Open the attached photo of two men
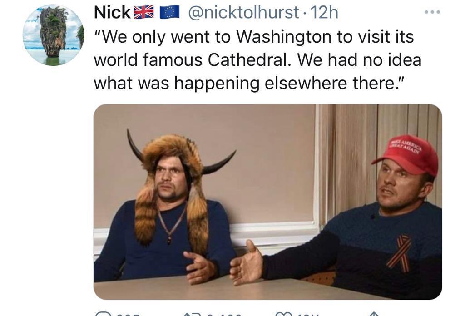The height and width of the screenshot is (316, 465). click(268, 202)
